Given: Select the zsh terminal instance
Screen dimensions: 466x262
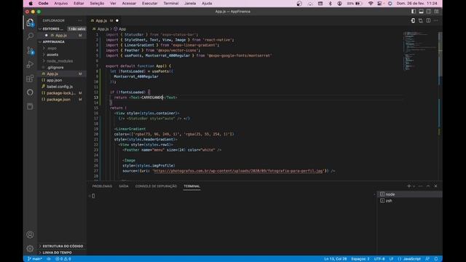Looking at the screenshot, I should (x=409, y=201).
